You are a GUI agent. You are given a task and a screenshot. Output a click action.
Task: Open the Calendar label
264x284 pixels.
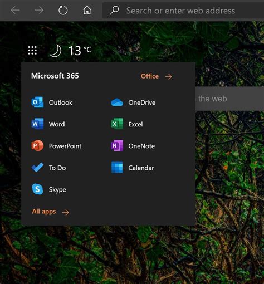pos(141,168)
